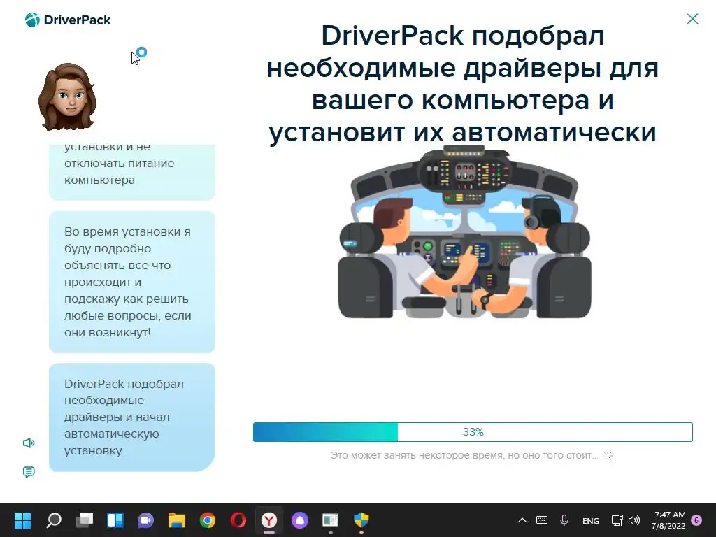Screen dimensions: 716x537
Task: Switch to the DriverPack taskbar app
Action: pos(330,520)
